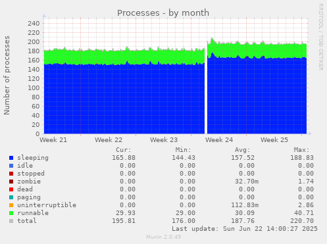
Task: Click total maximum value 220.70
Action: 302,221
